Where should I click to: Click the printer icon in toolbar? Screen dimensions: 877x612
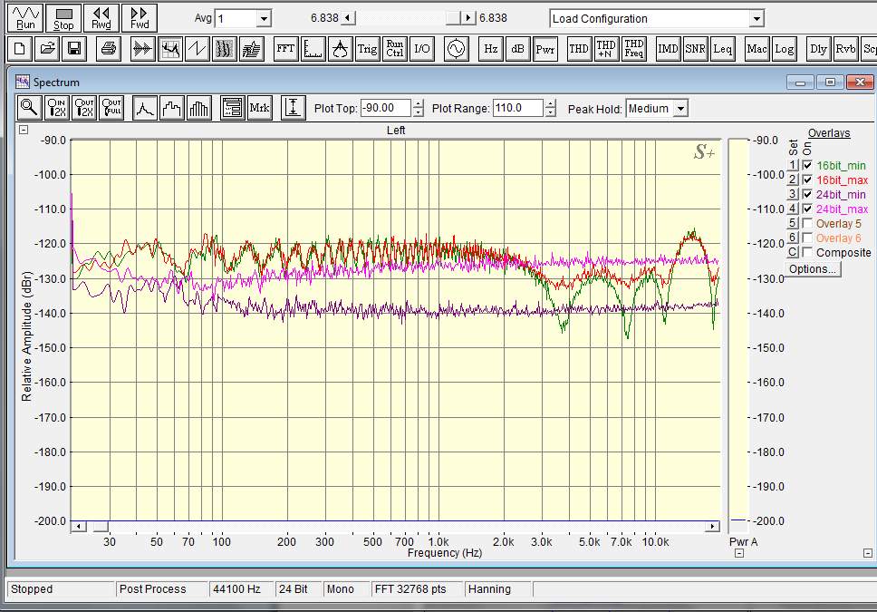(109, 49)
